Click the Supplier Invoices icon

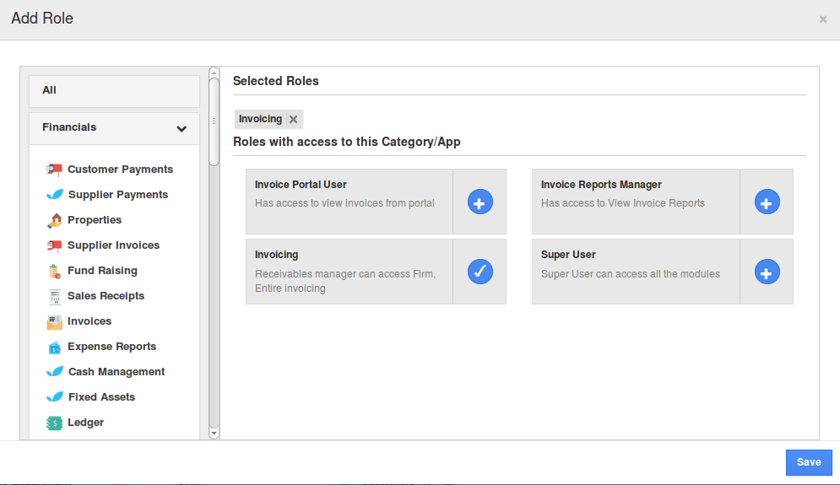[x=54, y=245]
